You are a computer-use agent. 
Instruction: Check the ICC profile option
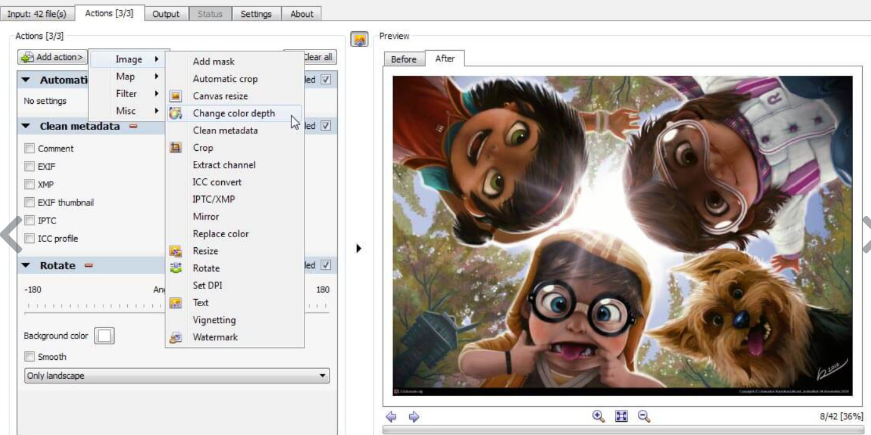(29, 238)
